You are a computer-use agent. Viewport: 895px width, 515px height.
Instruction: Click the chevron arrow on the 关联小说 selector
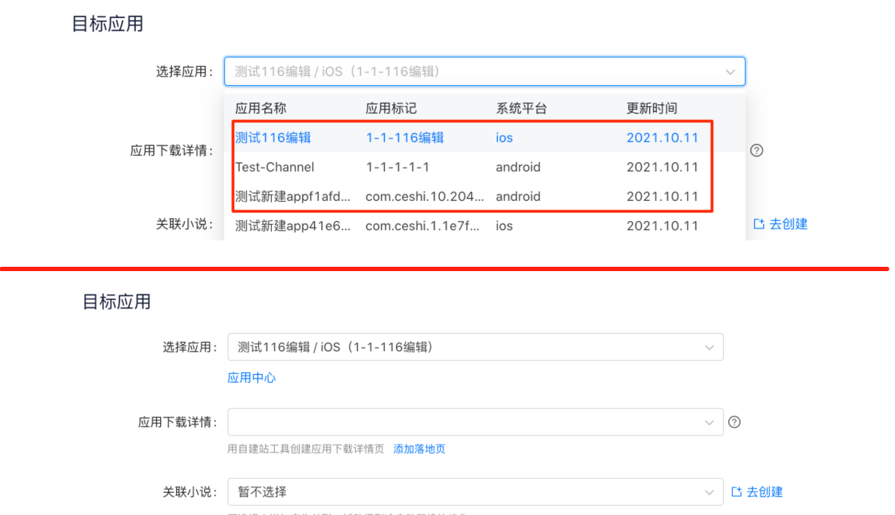708,491
